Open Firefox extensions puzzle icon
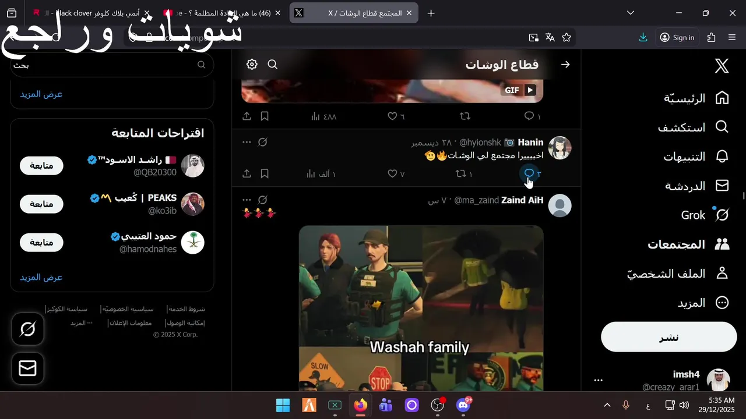The width and height of the screenshot is (746, 419). point(711,37)
